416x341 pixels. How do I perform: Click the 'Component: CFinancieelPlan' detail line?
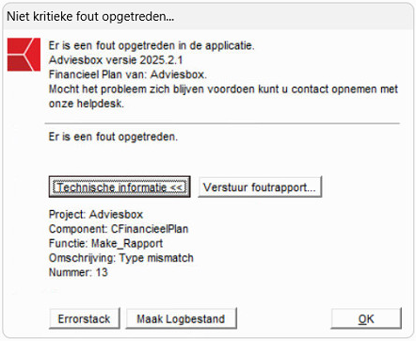click(x=119, y=229)
